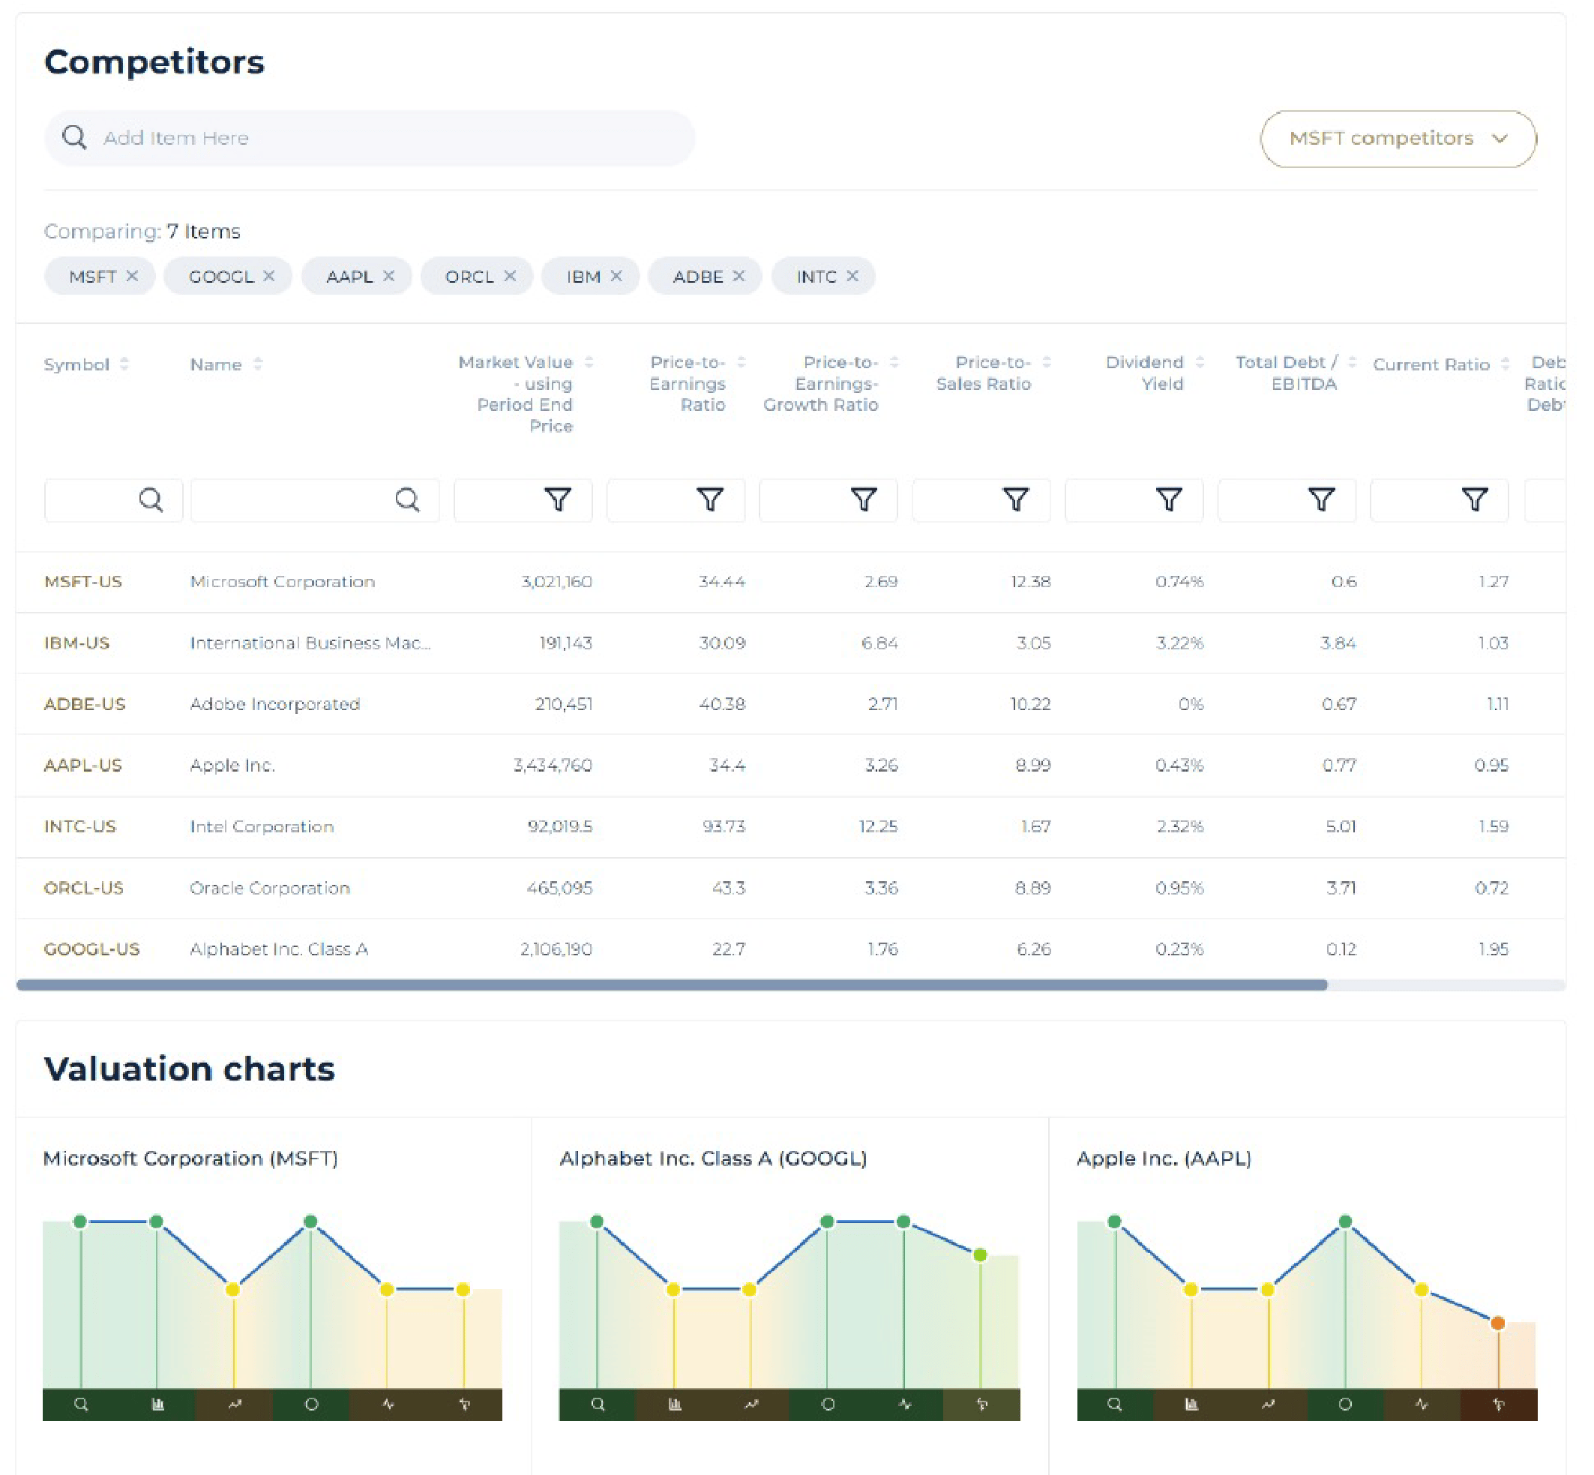Open filter for Total Debt / EBITDA column

click(1322, 500)
